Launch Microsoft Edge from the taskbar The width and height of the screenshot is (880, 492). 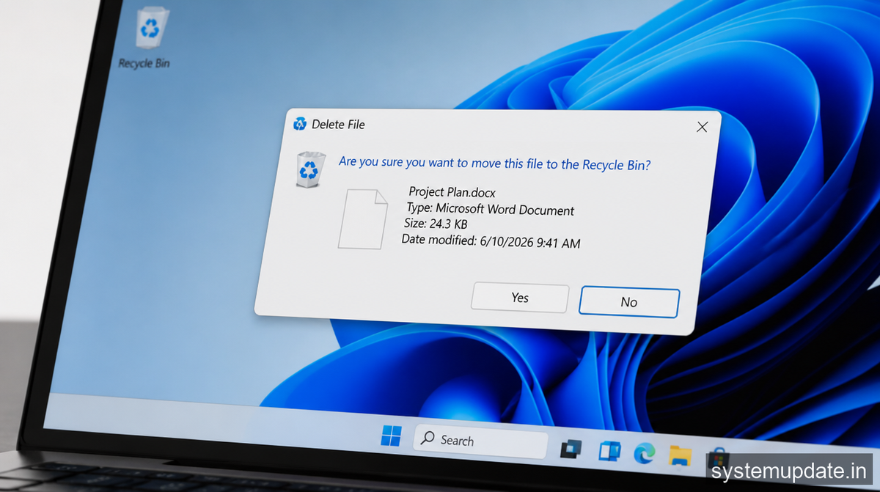click(645, 454)
